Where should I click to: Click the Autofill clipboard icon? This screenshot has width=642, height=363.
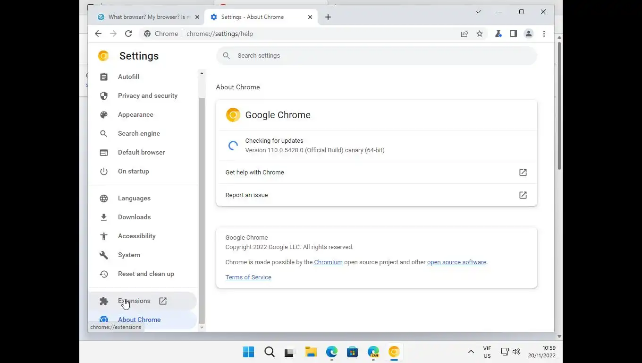pos(104,77)
